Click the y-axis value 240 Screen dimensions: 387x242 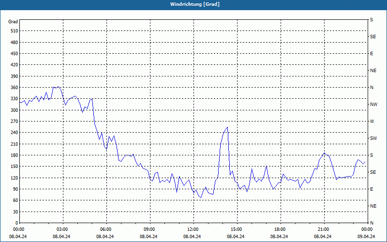point(15,133)
